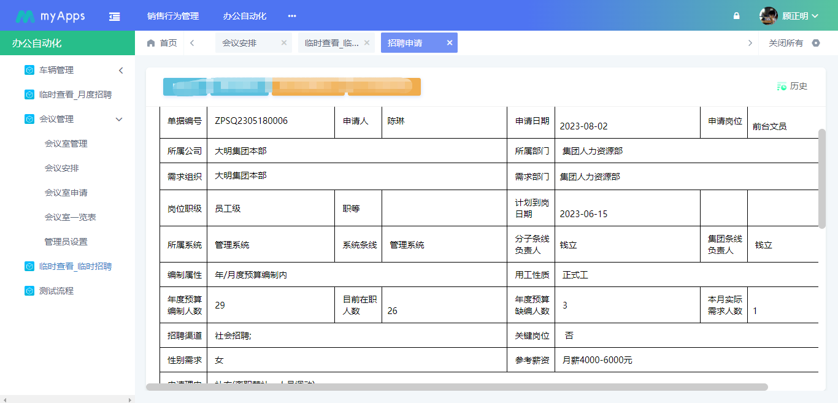
Task: Open 会议室一览表 from sidebar
Action: pos(69,217)
